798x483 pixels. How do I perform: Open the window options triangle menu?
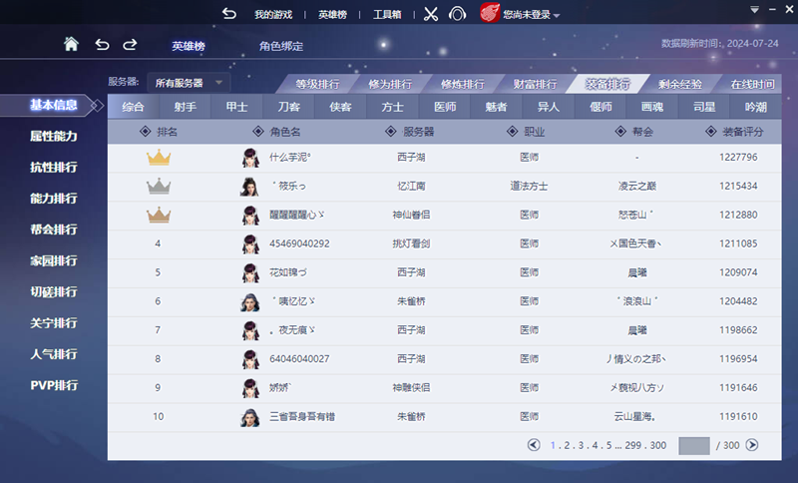[x=754, y=9]
